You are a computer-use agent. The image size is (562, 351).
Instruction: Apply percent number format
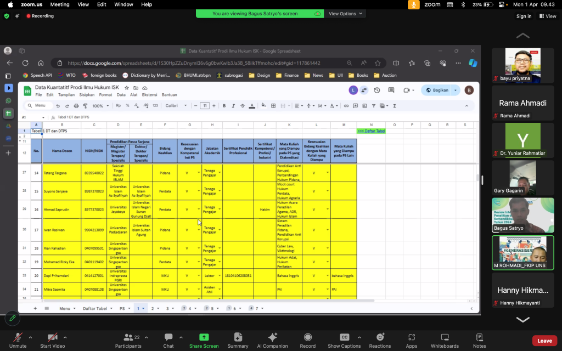click(x=127, y=106)
